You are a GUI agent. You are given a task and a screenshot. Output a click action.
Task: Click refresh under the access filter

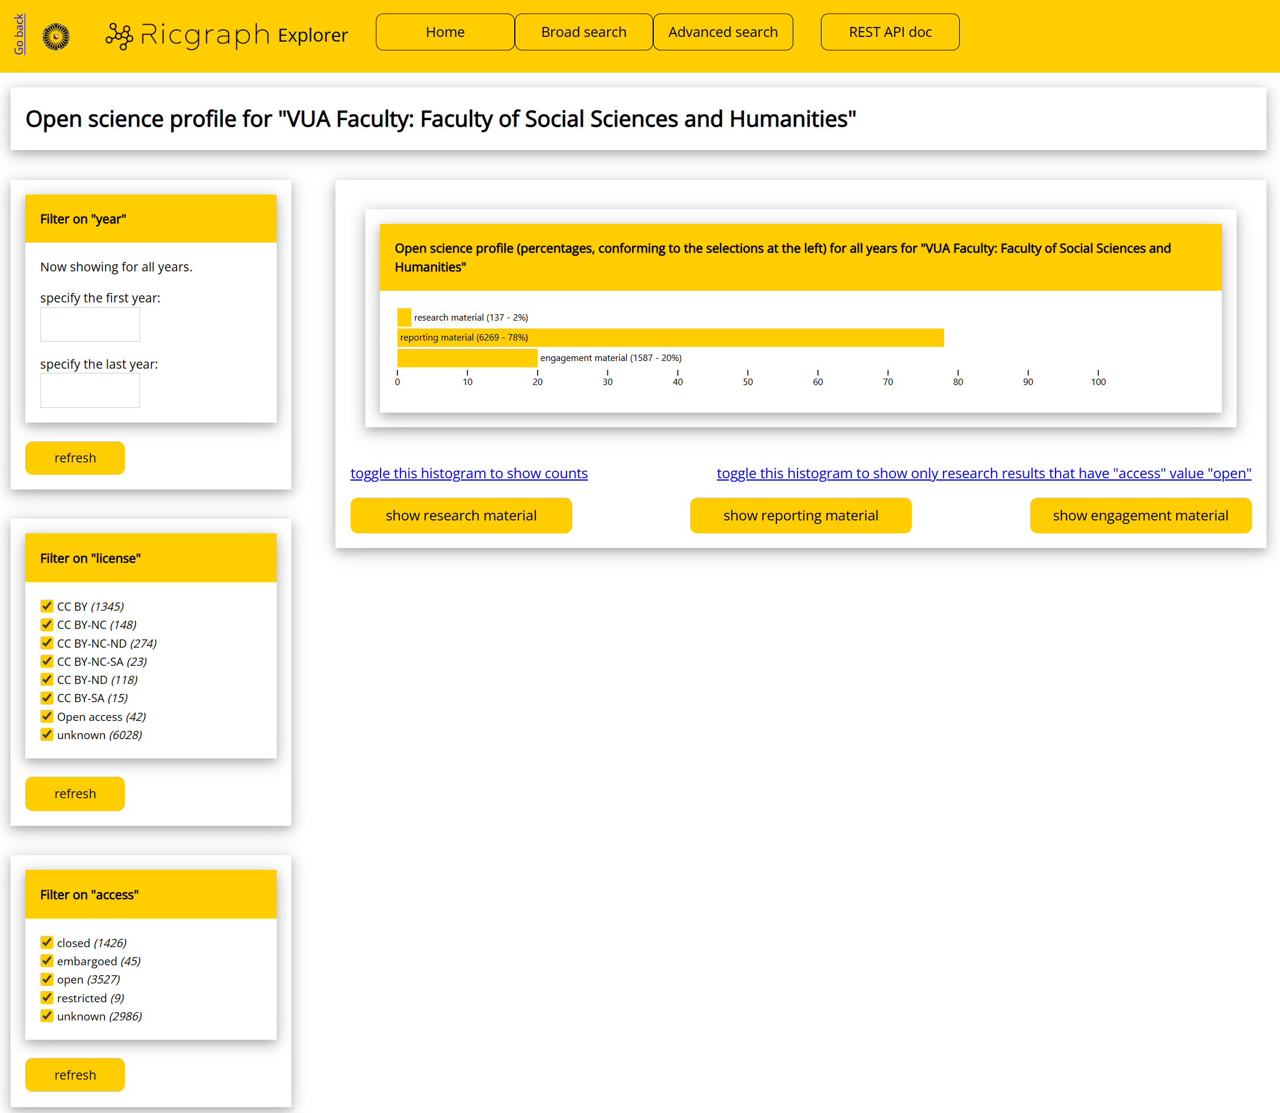pos(75,1075)
